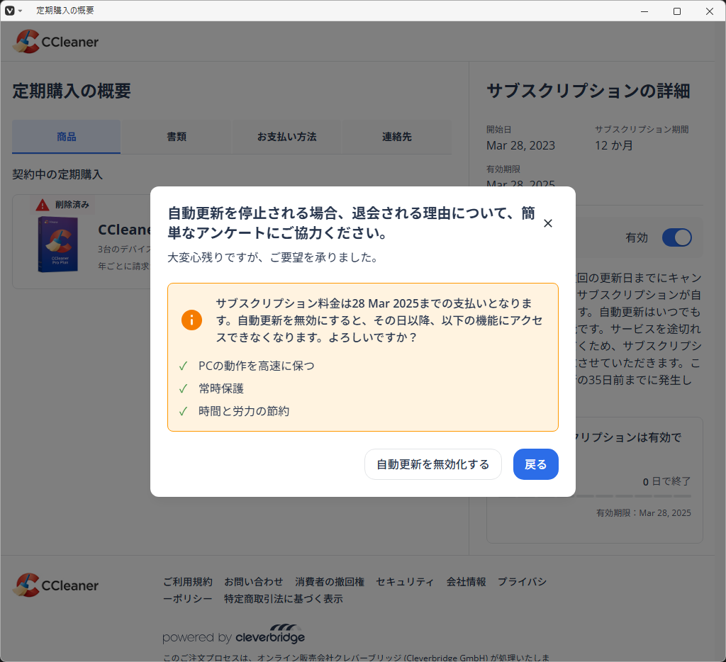Click the green checkmark beside PCの動作を高速に保つ
726x662 pixels.
pos(184,366)
